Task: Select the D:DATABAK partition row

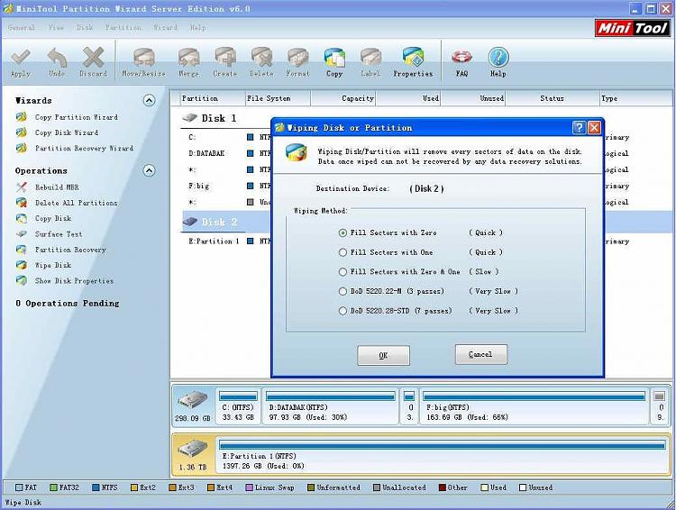Action: point(226,153)
